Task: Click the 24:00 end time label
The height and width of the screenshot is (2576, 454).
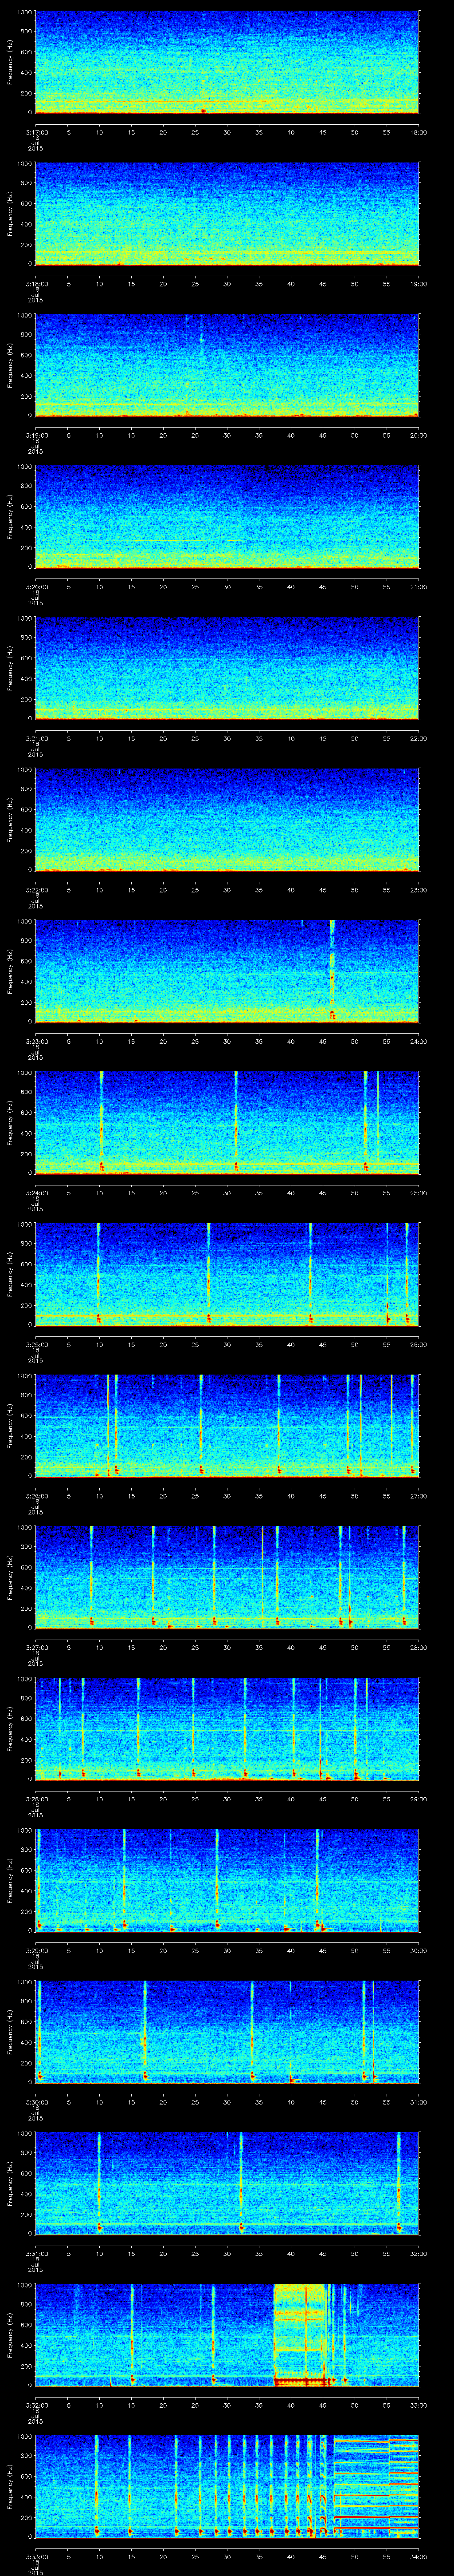Action: [418, 1041]
